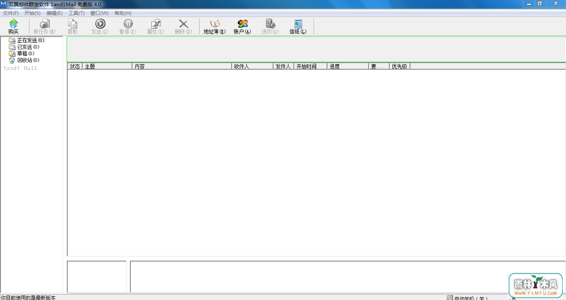The height and width of the screenshot is (300, 566).
Task: Delete task with the 删除 icon
Action: pyautogui.click(x=183, y=27)
